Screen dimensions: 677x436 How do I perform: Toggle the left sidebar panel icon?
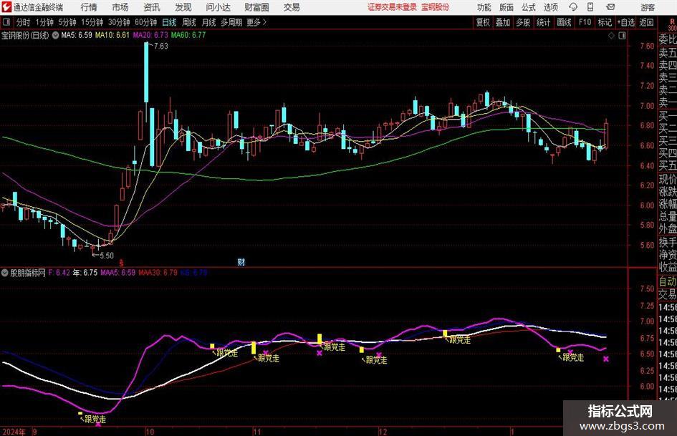pos(6,22)
